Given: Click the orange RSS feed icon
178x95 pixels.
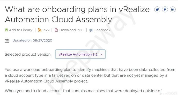Looking at the screenshot, I should pyautogui.click(x=40, y=30).
